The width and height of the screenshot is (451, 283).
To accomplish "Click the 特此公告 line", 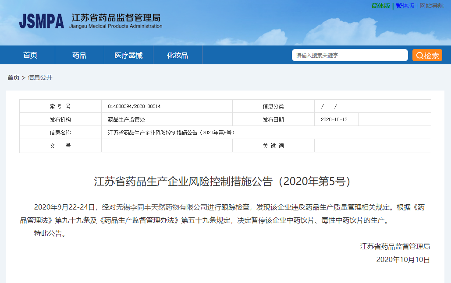I will pos(50,233).
